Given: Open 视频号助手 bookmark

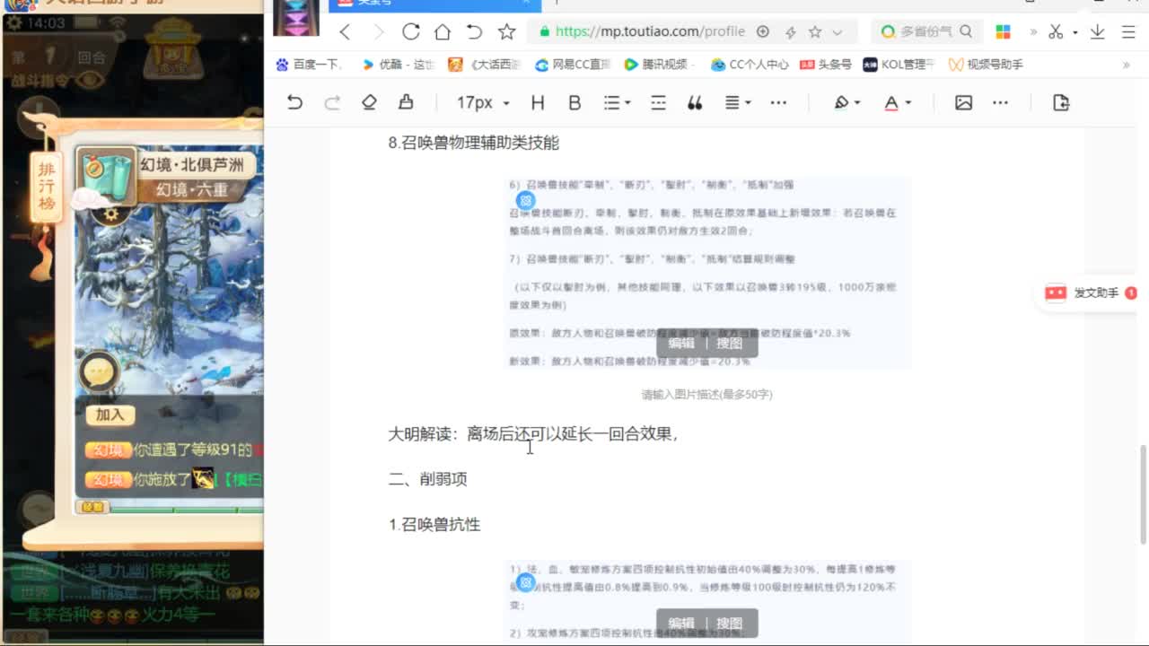Looking at the screenshot, I should [987, 65].
